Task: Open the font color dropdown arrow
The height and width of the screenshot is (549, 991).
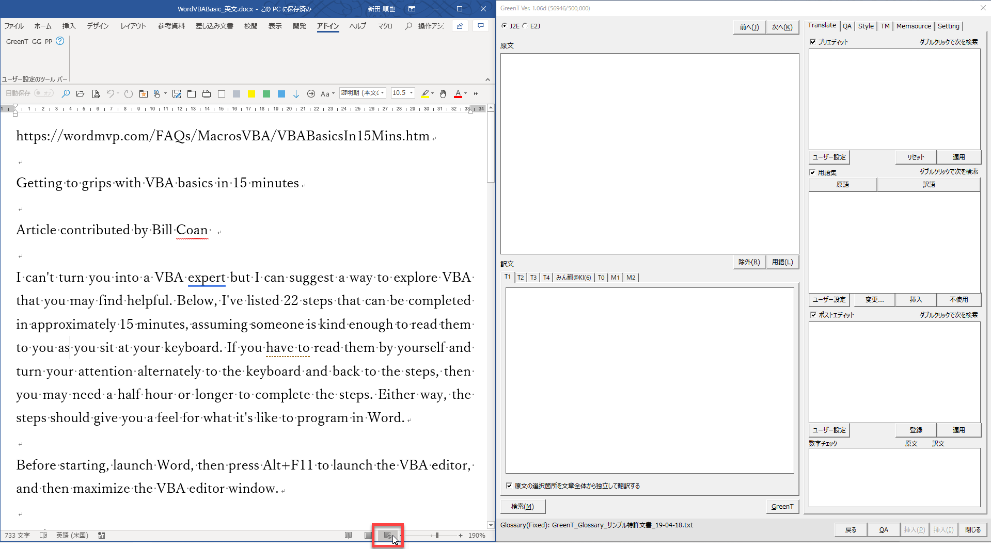Action: [466, 94]
